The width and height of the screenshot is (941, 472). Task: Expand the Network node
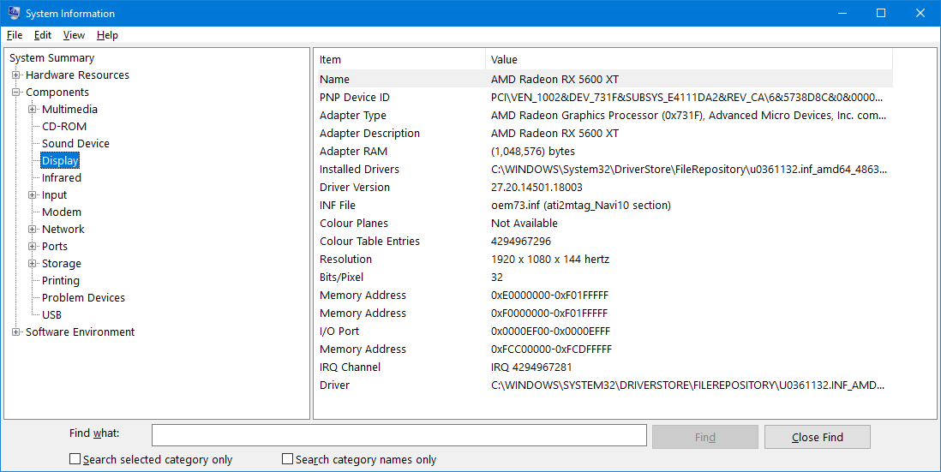point(33,229)
